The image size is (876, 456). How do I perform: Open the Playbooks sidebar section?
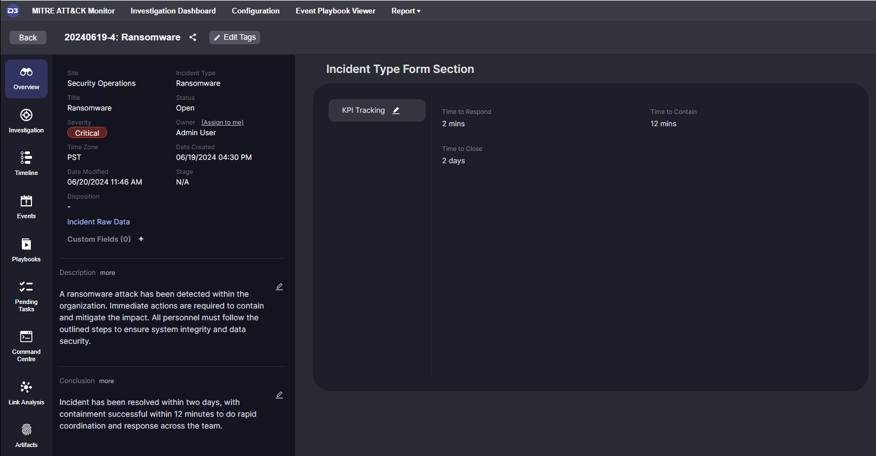tap(26, 250)
